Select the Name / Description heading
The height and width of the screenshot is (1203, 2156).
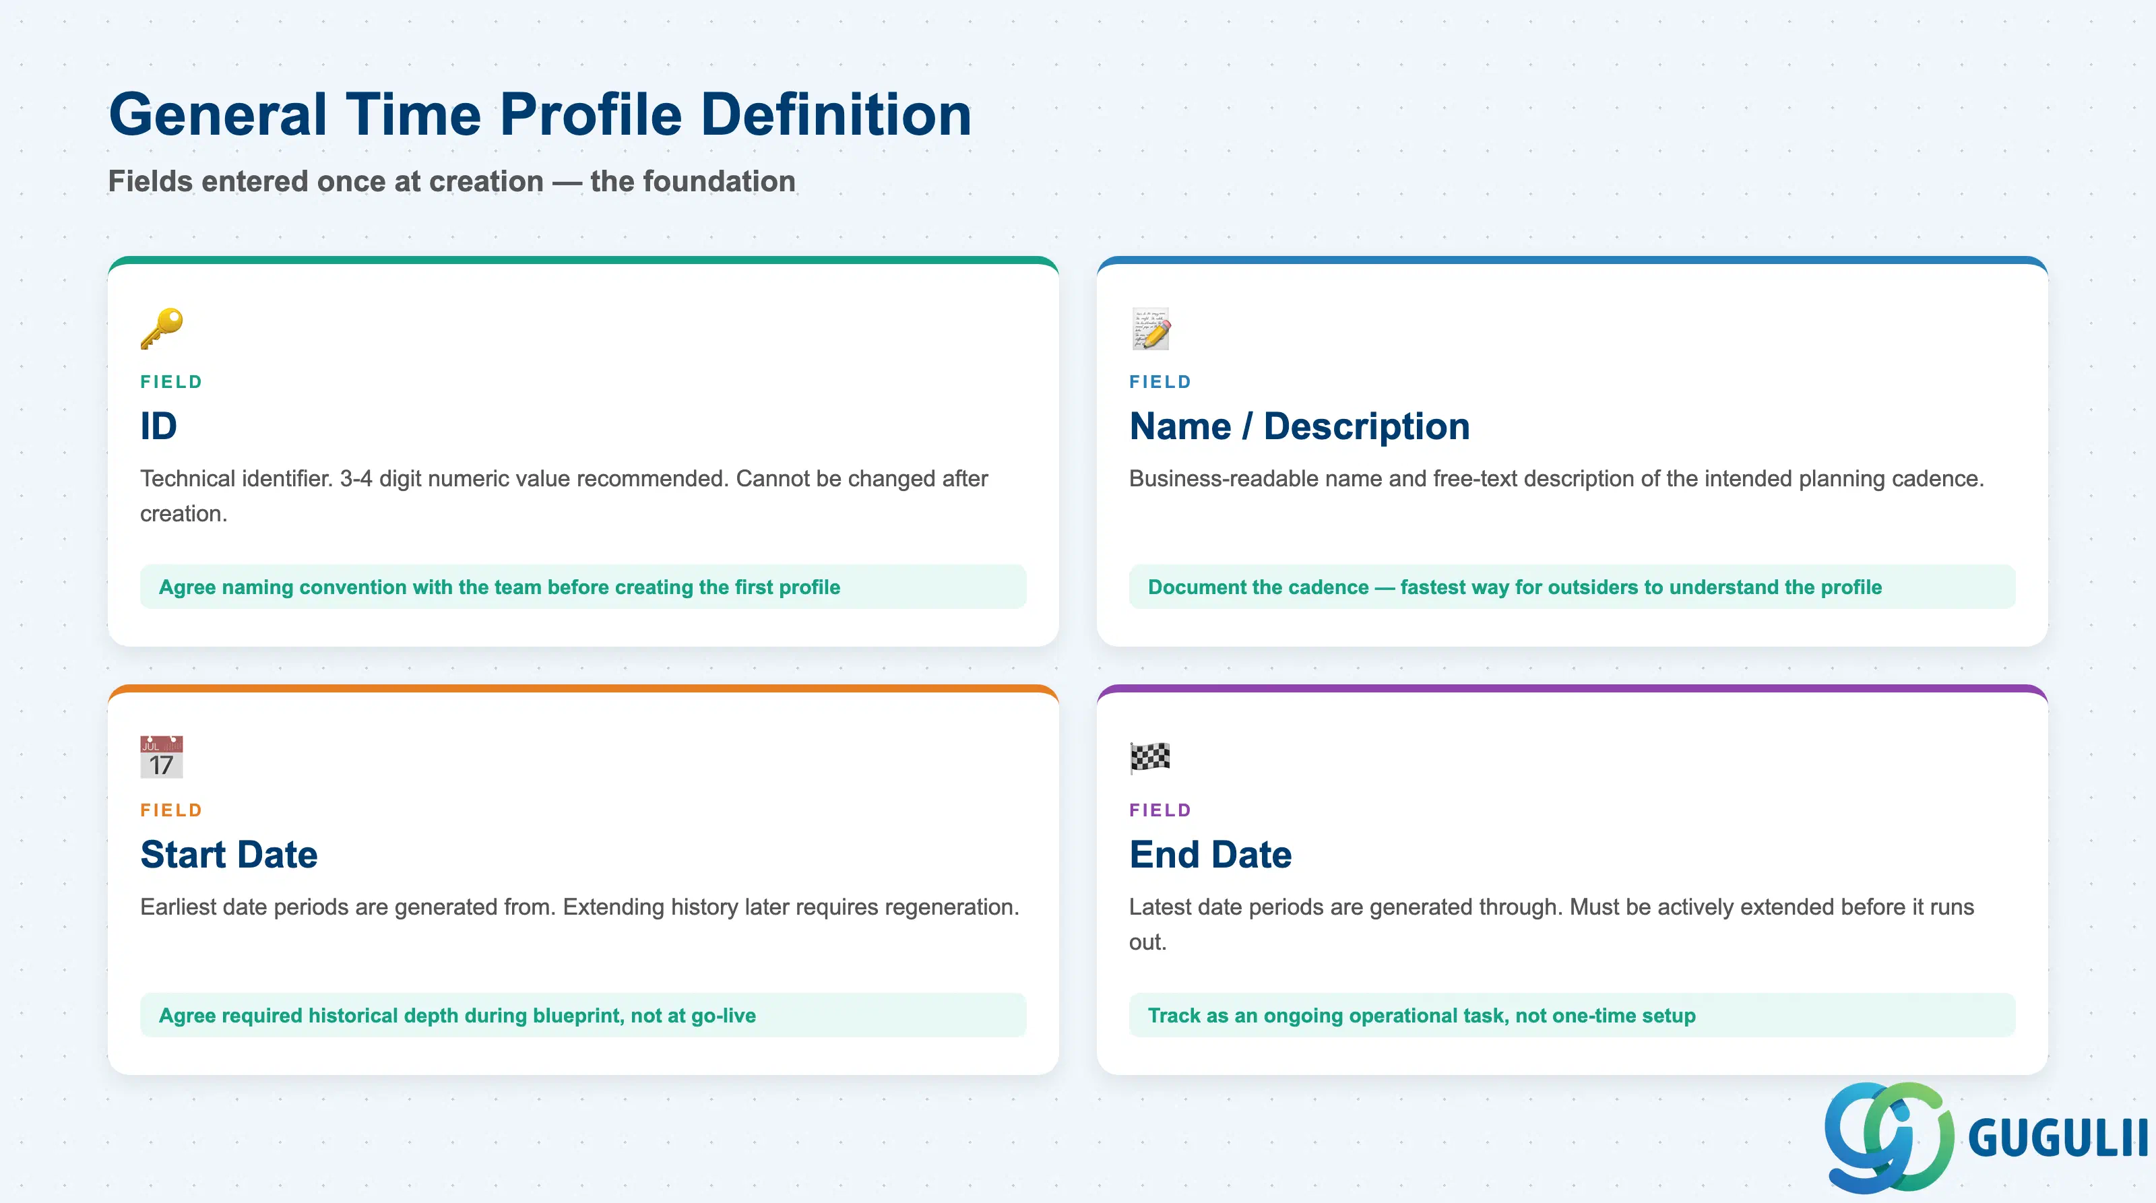pos(1299,426)
